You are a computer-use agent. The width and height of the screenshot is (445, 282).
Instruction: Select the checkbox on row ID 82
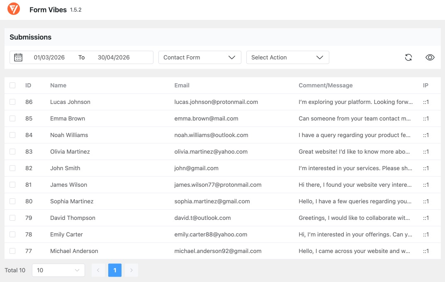(x=12, y=168)
